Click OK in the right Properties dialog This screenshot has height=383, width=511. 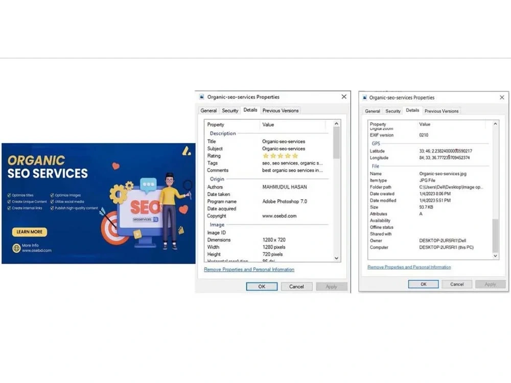[423, 284]
